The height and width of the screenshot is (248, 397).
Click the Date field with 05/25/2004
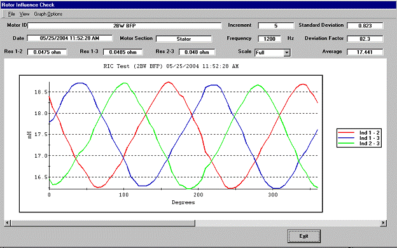point(69,38)
